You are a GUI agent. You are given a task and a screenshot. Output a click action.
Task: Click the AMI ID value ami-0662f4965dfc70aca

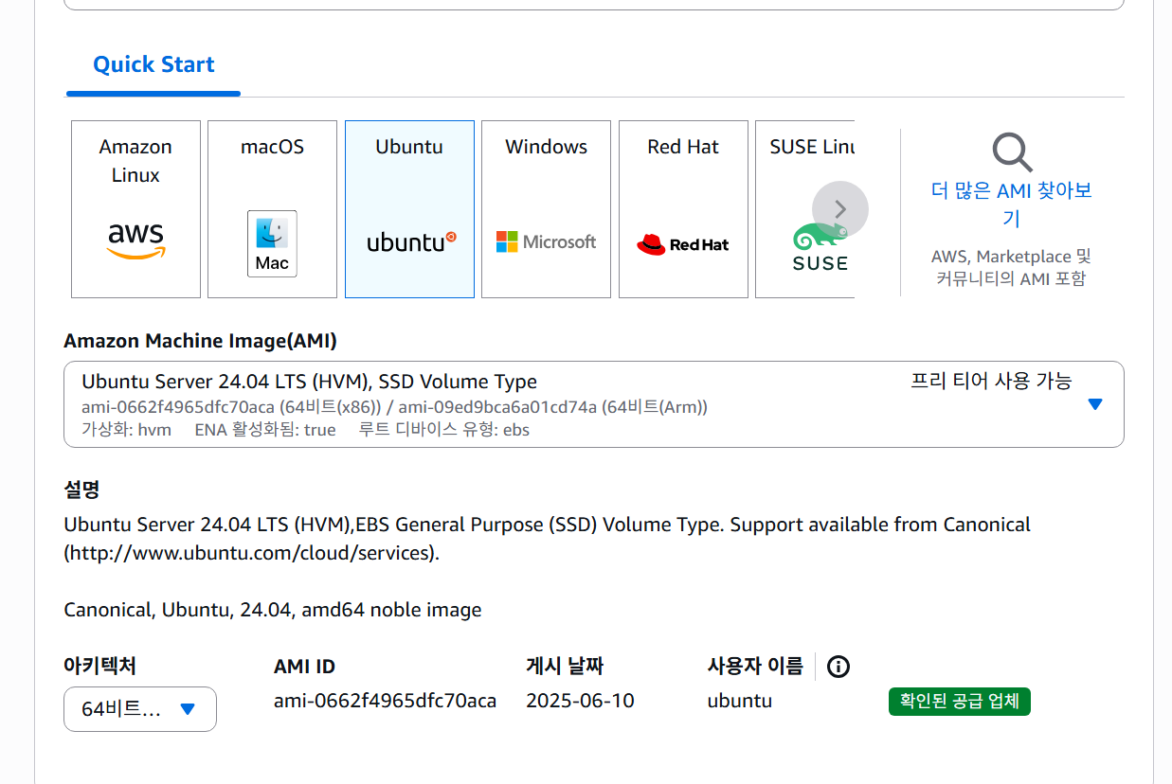[x=386, y=701]
